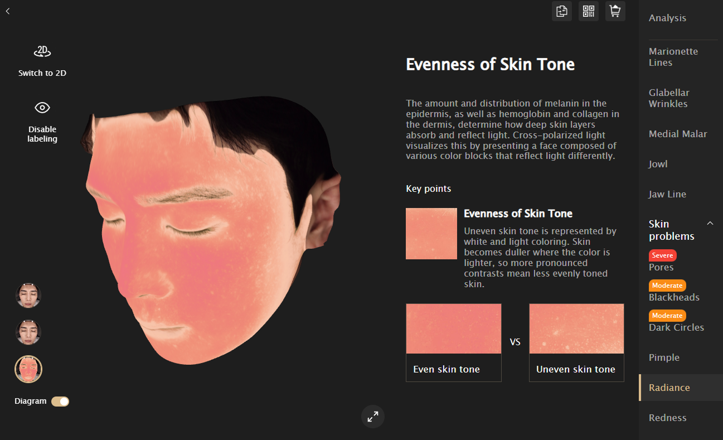The width and height of the screenshot is (723, 440).
Task: Select the first face photo thumbnail
Action: 28,296
